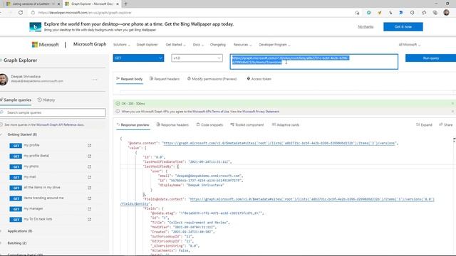Open docs icon for all items in my drive
456x256 pixels.
pyautogui.click(x=89, y=188)
